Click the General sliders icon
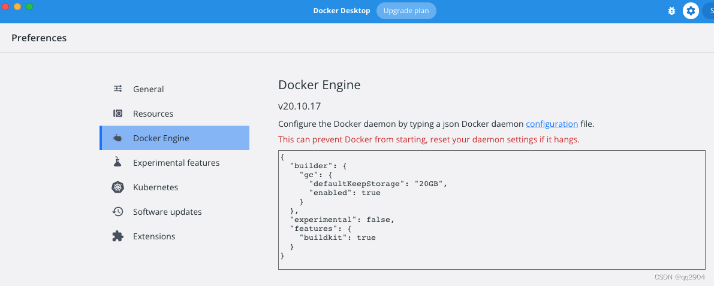The width and height of the screenshot is (714, 286). (x=118, y=89)
